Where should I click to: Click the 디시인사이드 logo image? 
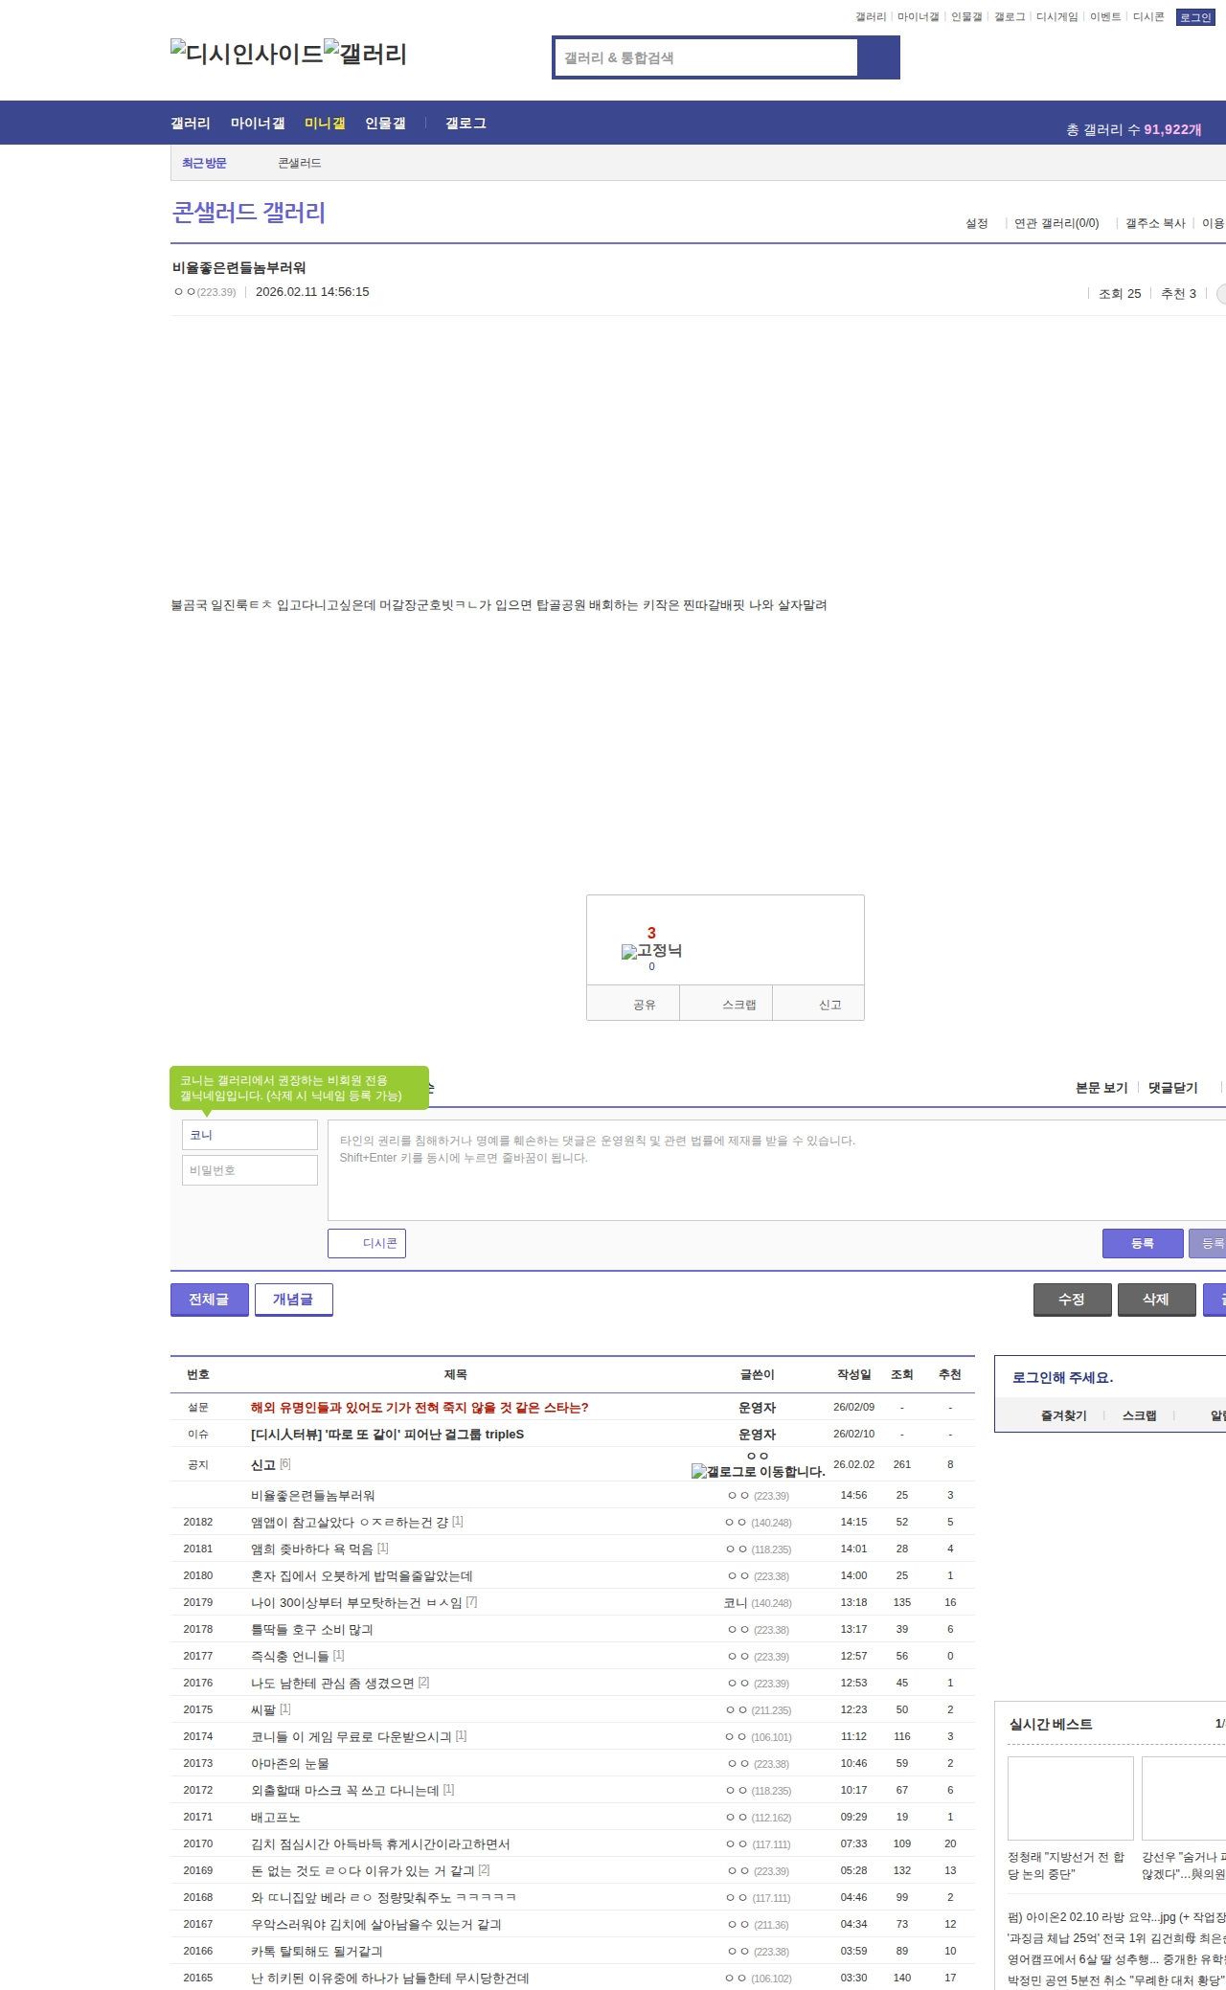pyautogui.click(x=247, y=54)
